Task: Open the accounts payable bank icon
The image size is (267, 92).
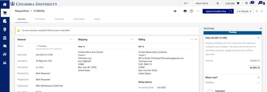Action: tap(5, 38)
